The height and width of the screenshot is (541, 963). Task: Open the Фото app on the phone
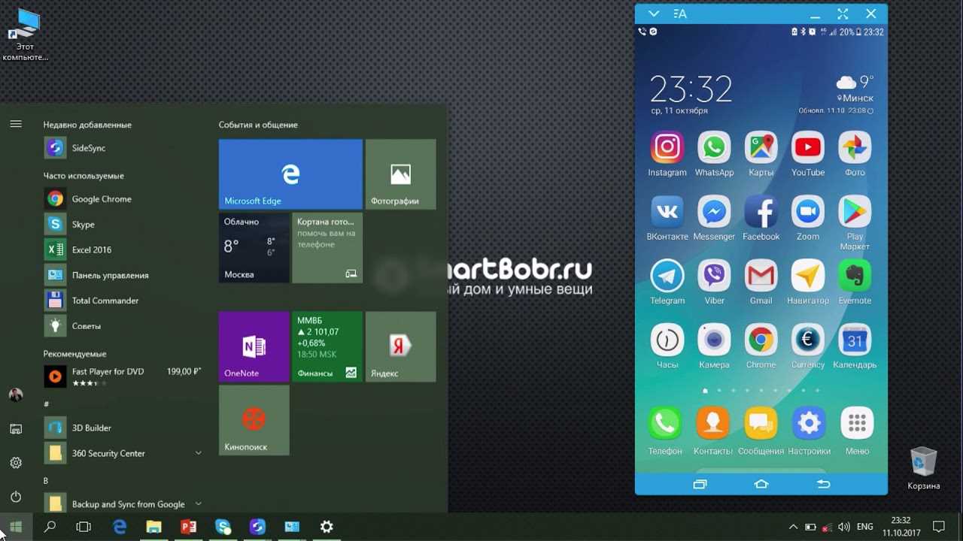pos(855,147)
